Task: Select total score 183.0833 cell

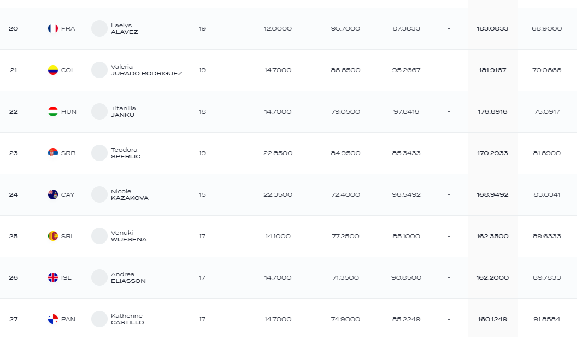Action: point(492,28)
